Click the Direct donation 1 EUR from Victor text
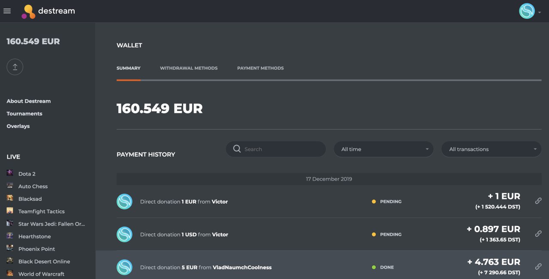Viewport: 549px width, 279px height. click(184, 202)
